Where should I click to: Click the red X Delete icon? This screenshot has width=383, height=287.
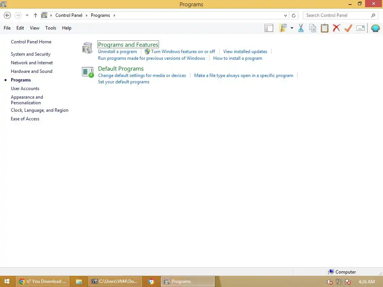coord(336,28)
